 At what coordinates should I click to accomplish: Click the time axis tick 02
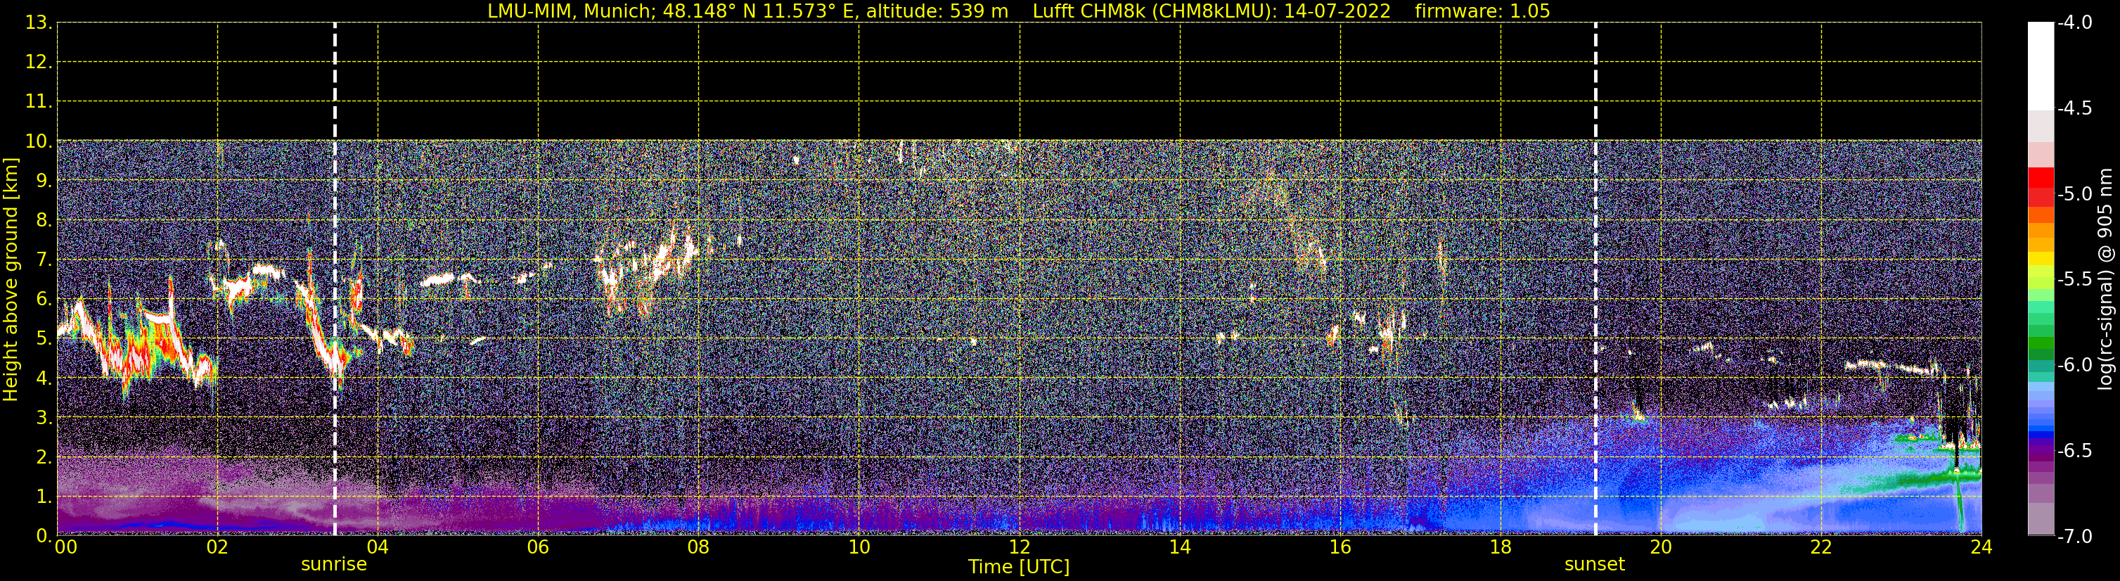coord(217,547)
